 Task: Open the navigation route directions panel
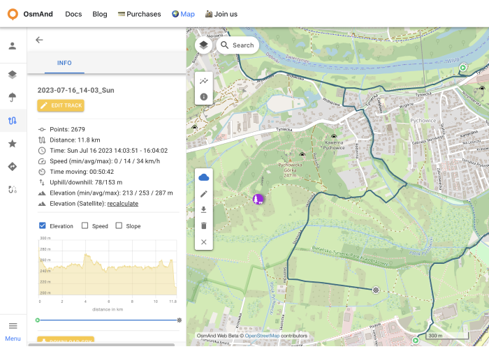tap(13, 166)
